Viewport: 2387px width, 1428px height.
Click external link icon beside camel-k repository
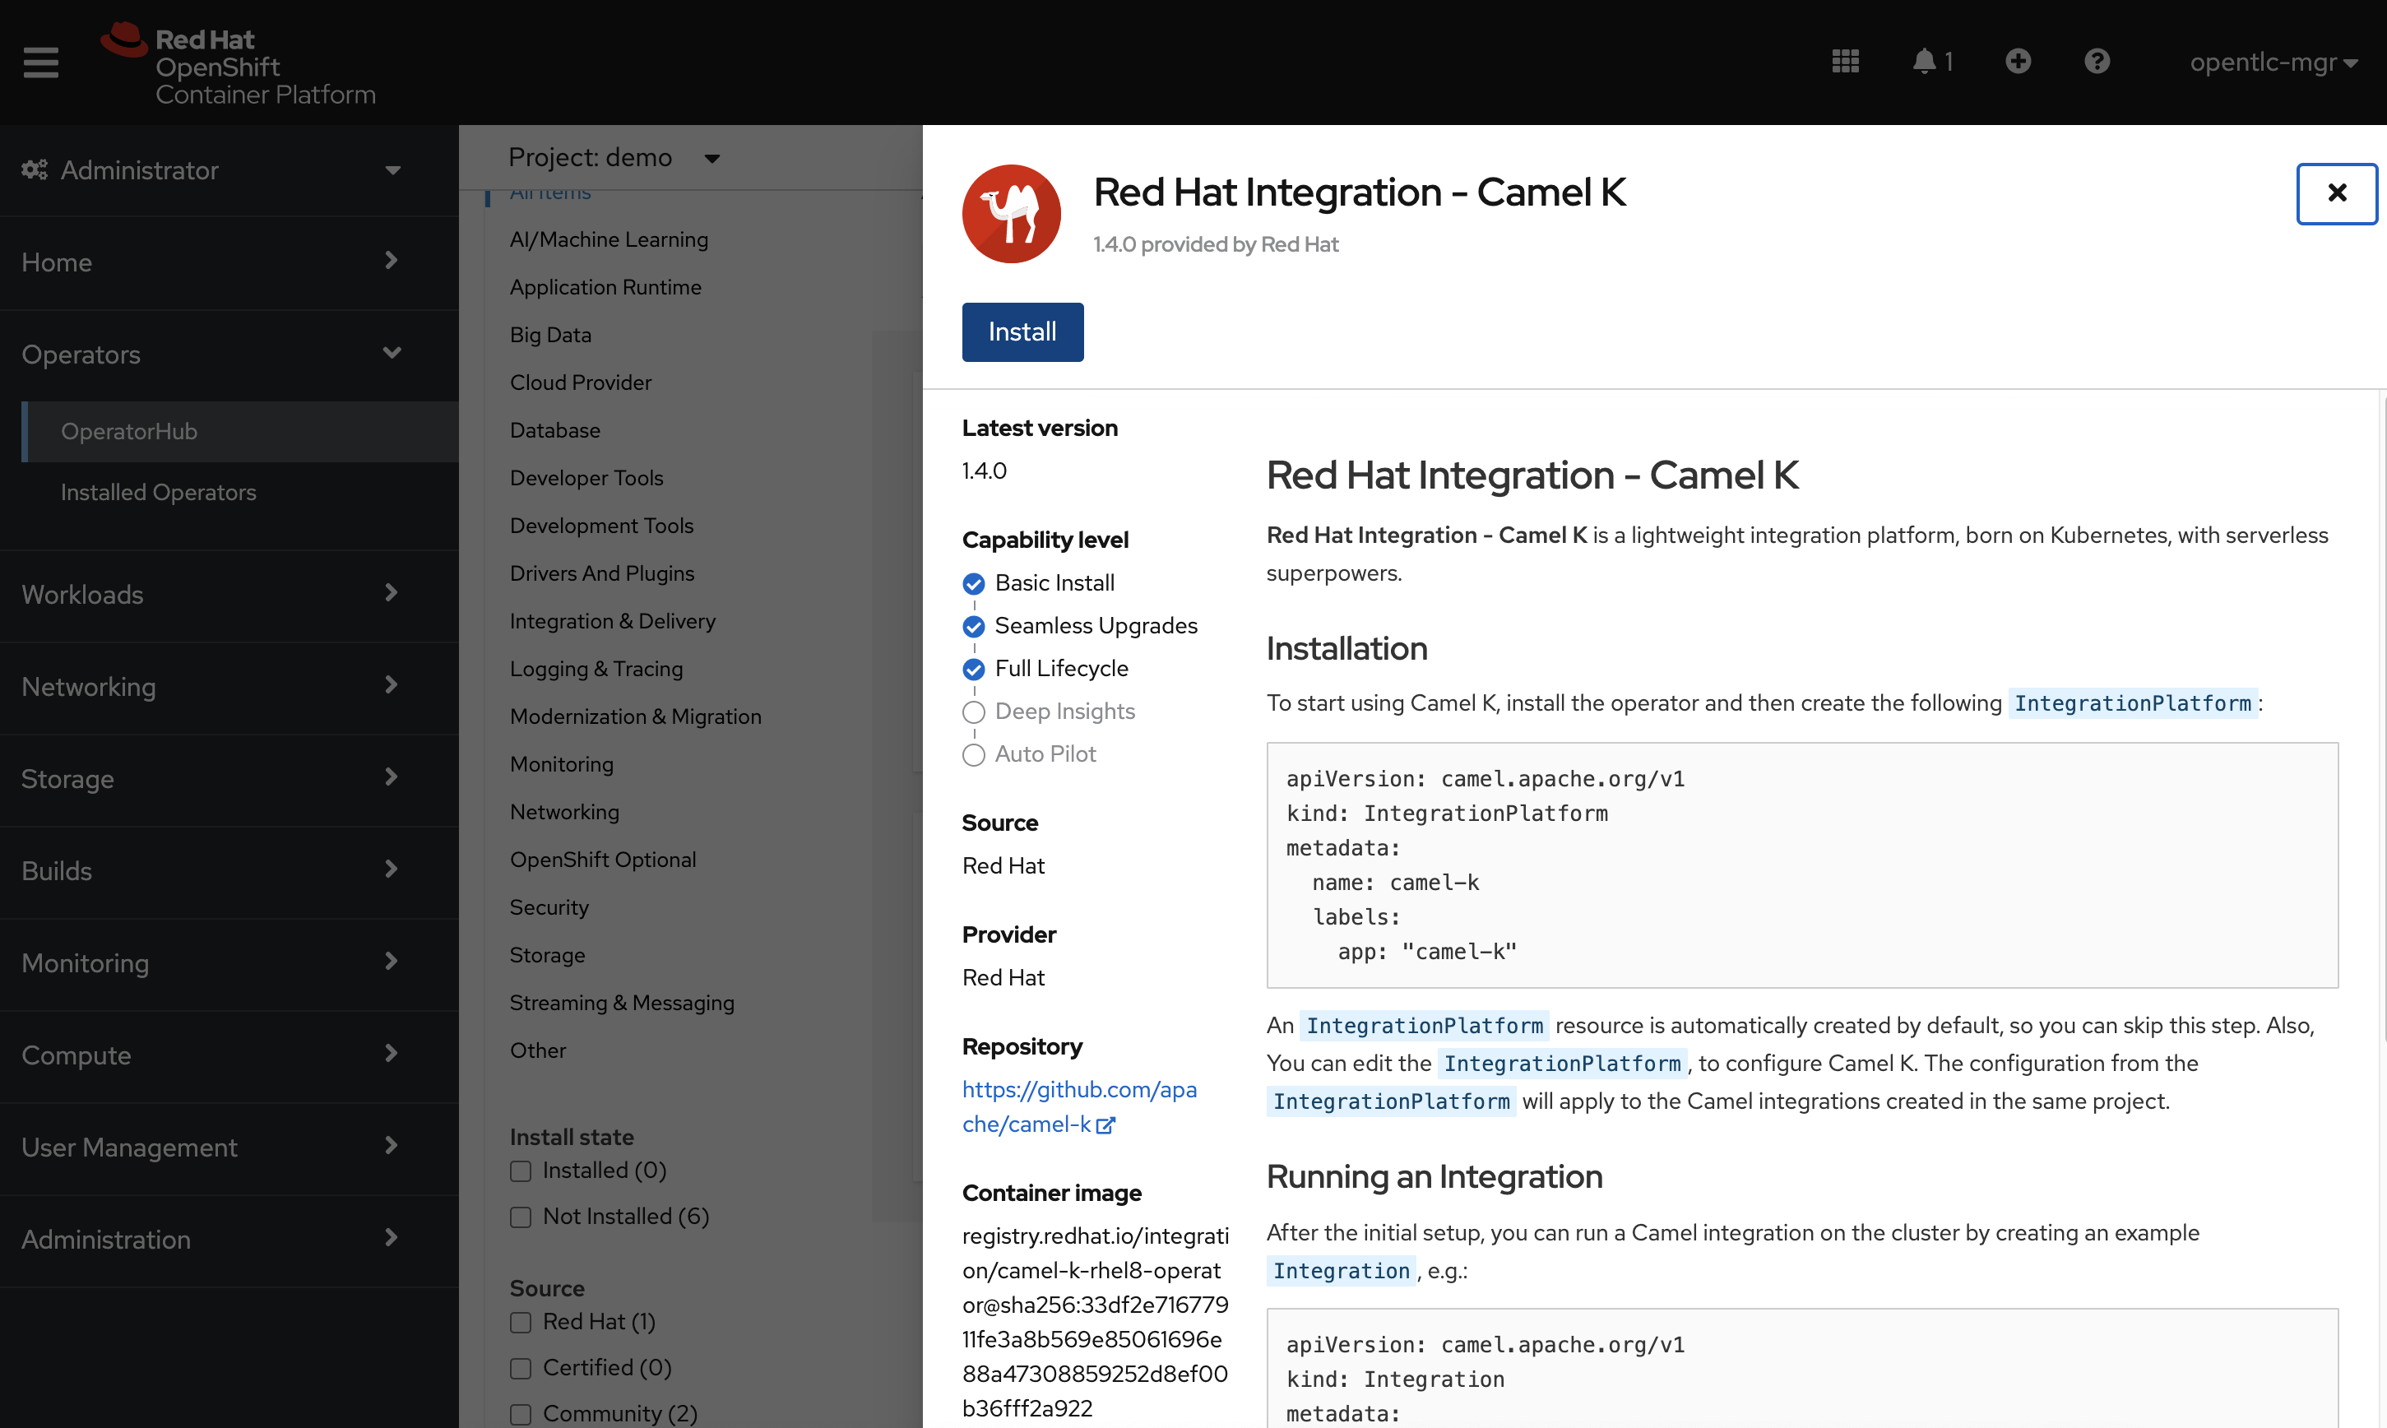pos(1105,1125)
